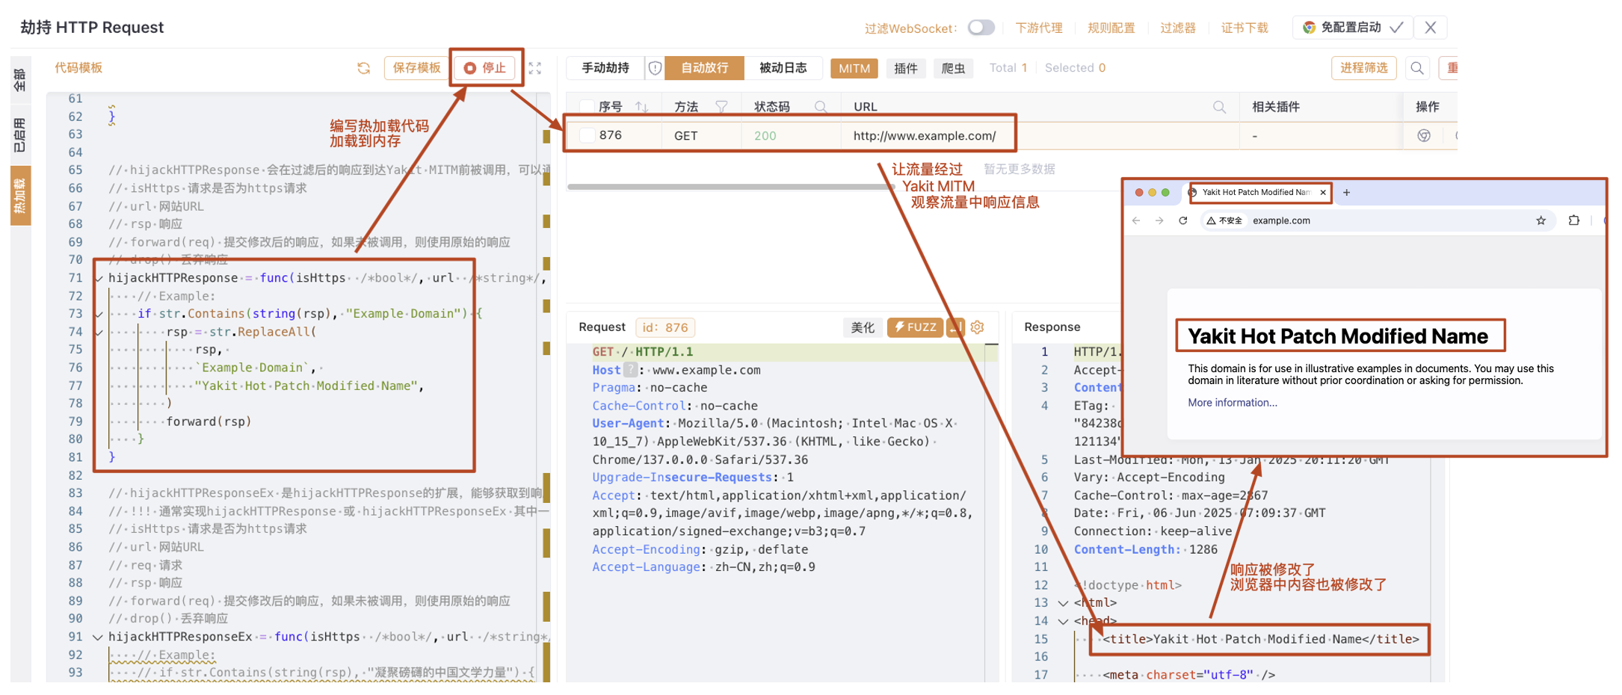The width and height of the screenshot is (1622, 695).
Task: Click the yellow minimize dot of browser window
Action: tap(1152, 193)
